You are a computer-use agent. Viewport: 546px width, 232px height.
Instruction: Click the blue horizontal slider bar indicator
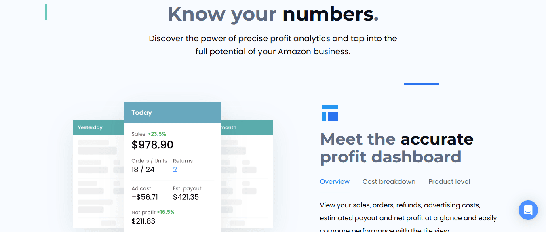[x=421, y=84]
